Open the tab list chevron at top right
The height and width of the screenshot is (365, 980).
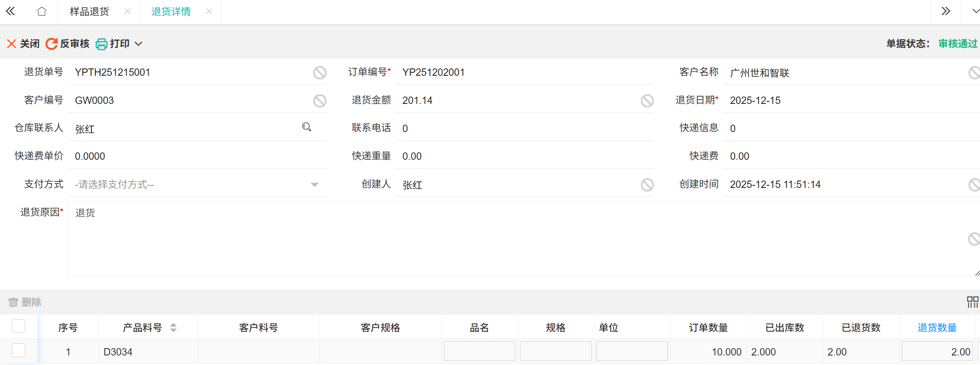(976, 12)
